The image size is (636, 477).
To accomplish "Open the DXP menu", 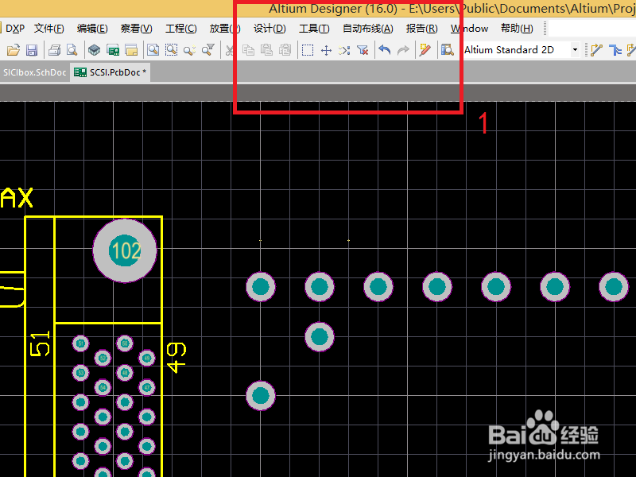I will tap(15, 29).
